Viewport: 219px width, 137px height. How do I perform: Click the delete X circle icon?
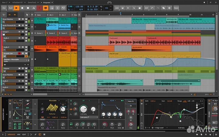tap(169, 8)
